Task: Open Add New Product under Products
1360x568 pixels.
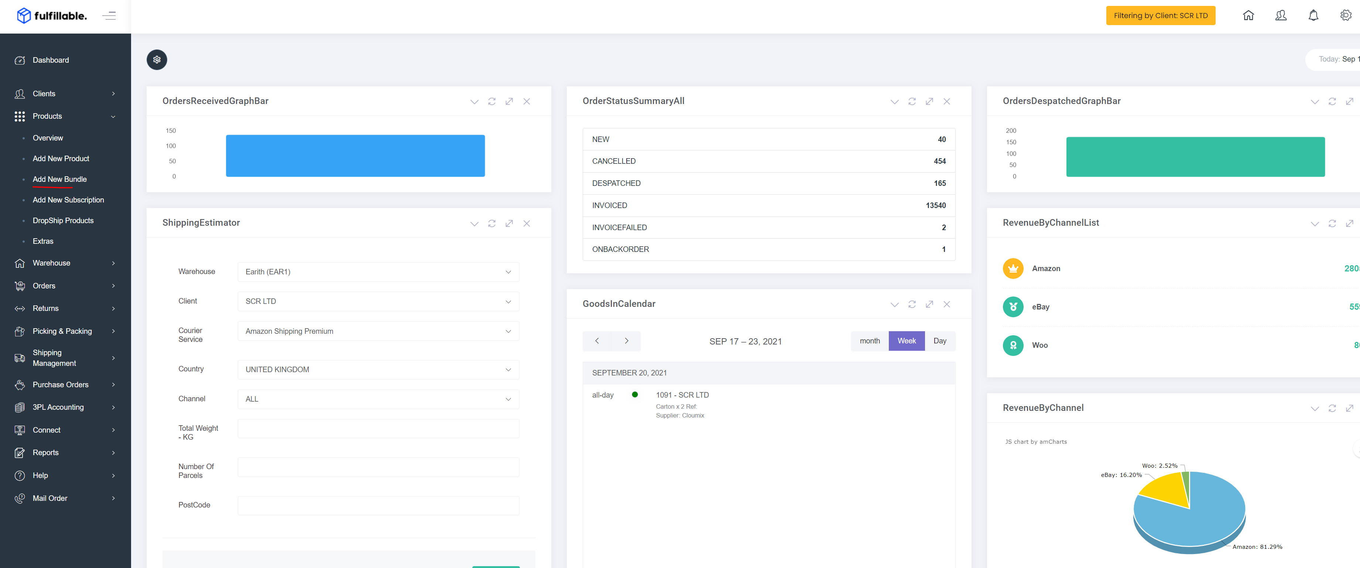Action: coord(61,159)
